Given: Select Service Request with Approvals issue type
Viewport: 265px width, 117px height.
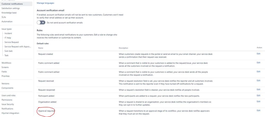Looking at the screenshot, I should coord(18,47).
